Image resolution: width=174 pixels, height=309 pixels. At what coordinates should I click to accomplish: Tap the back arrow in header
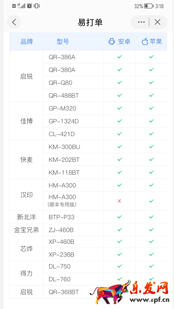(x=14, y=22)
